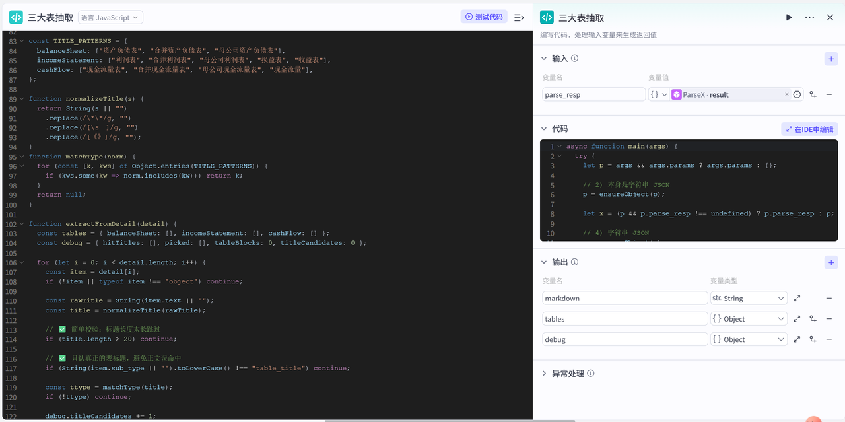The height and width of the screenshot is (422, 845).
Task: Click the 测试代码 button
Action: point(483,17)
